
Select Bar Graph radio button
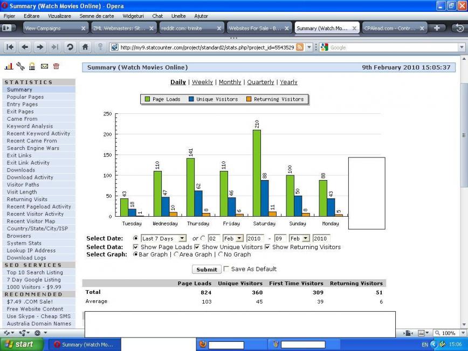[x=136, y=254]
